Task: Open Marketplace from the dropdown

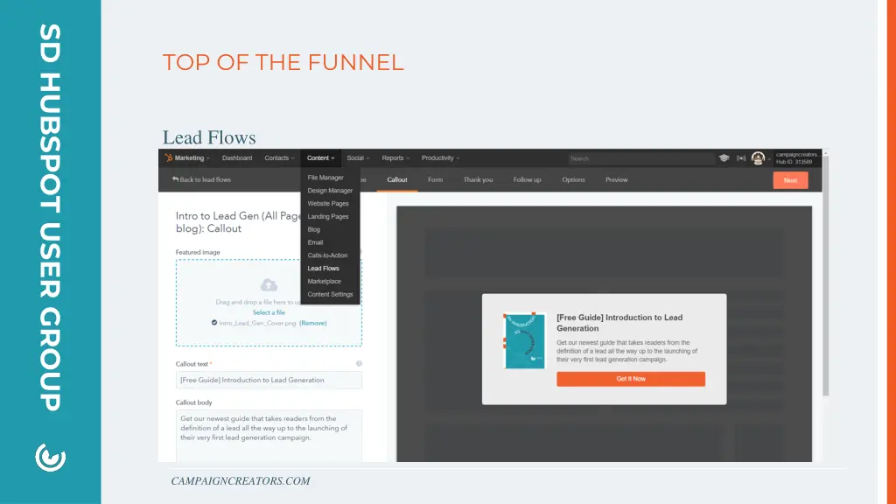Action: pyautogui.click(x=324, y=281)
